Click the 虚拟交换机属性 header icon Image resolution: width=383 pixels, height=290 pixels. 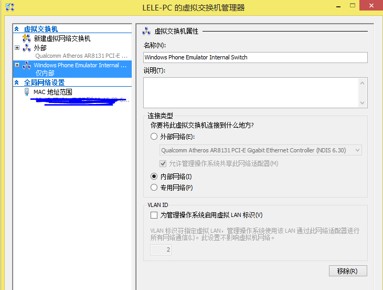[146, 31]
